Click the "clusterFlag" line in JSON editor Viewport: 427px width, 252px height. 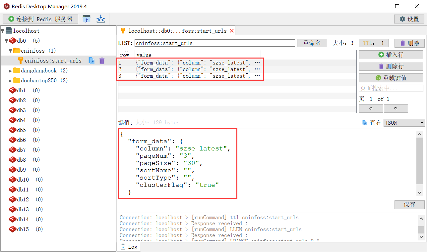pos(178,185)
